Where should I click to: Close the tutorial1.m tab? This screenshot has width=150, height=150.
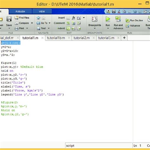point(42,38)
